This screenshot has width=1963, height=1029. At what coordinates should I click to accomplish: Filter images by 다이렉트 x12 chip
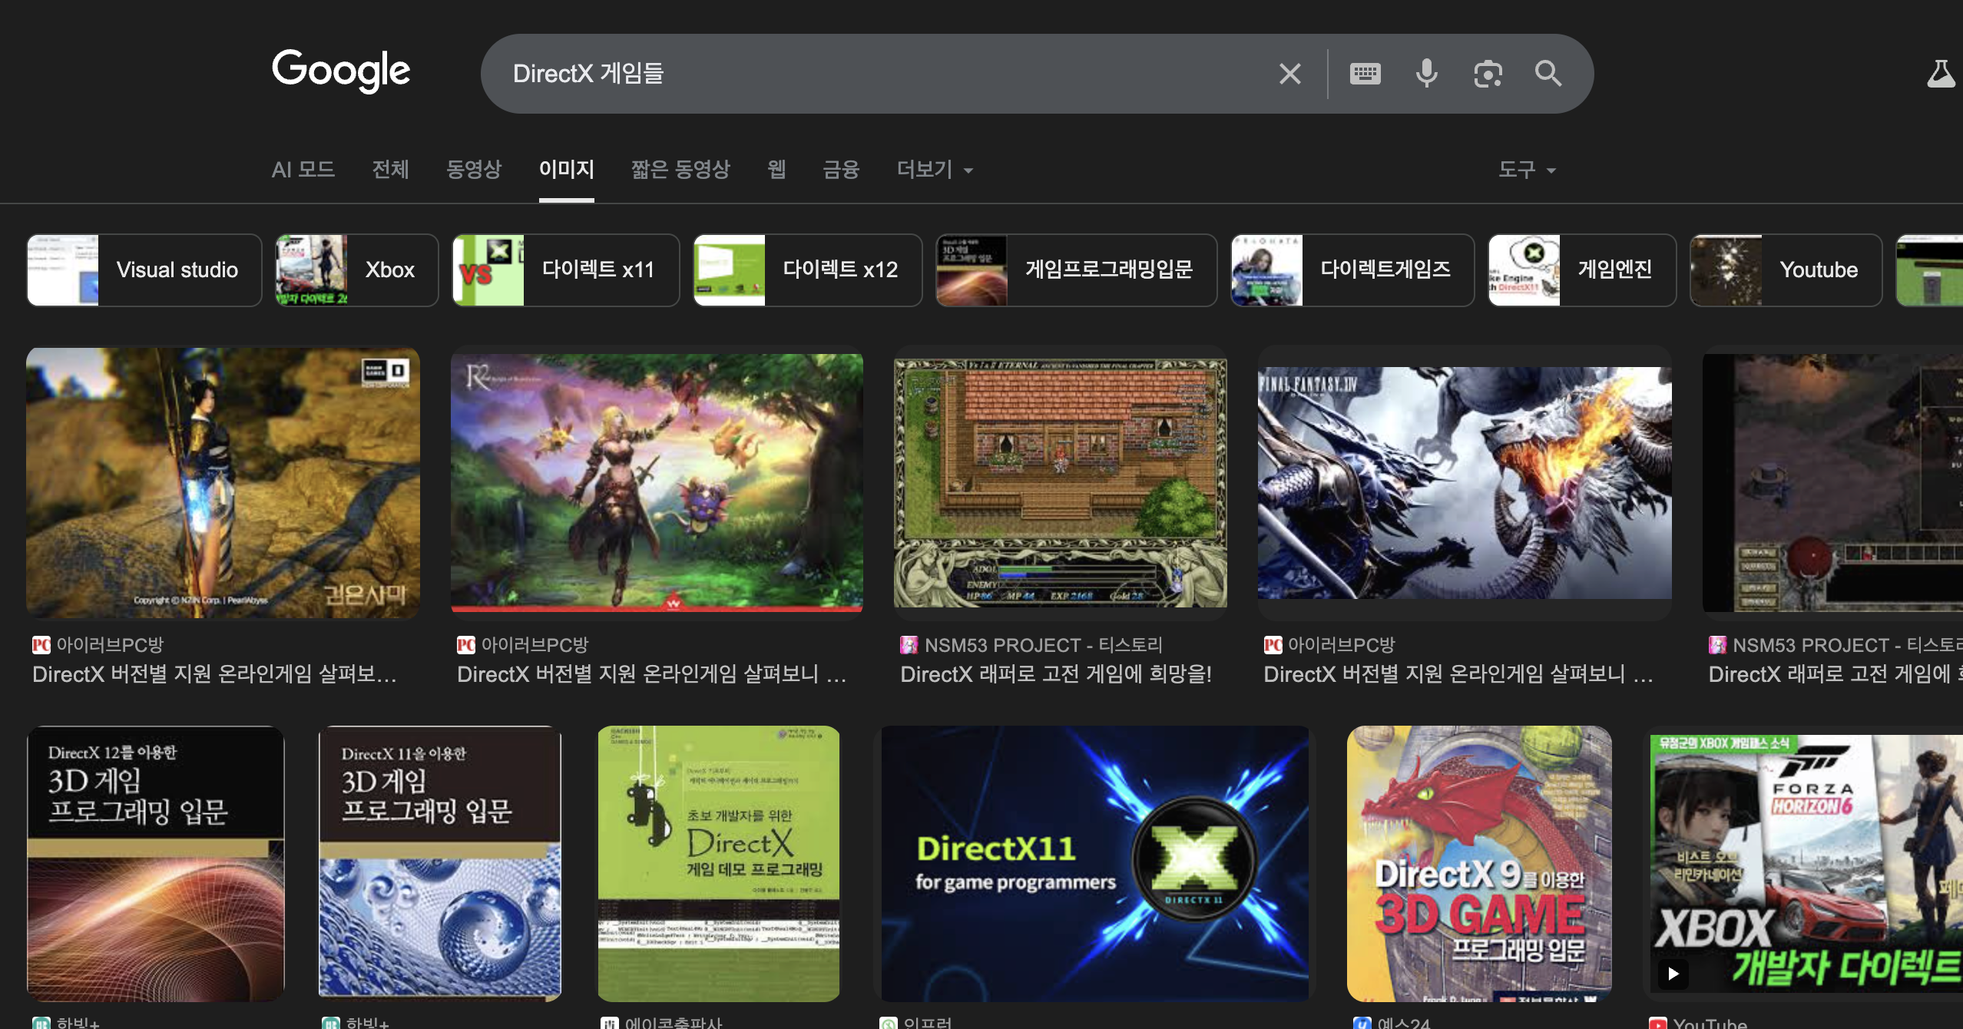[x=808, y=270]
